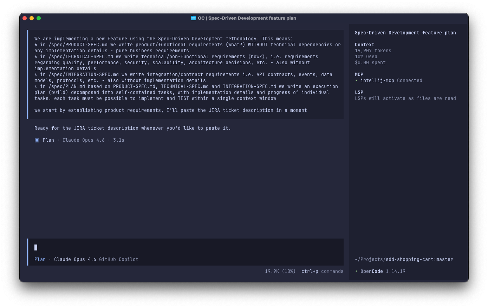488x308 pixels.
Task: Close the window with the red button
Action: [x=25, y=18]
